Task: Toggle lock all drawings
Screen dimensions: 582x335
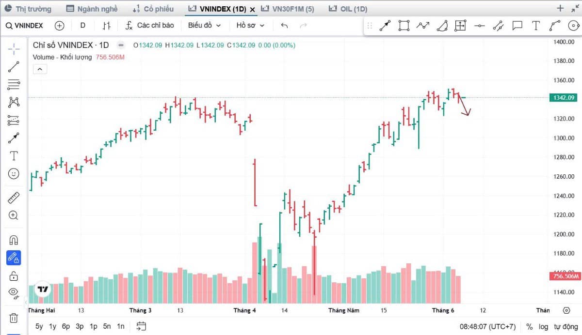Action: pos(14,276)
